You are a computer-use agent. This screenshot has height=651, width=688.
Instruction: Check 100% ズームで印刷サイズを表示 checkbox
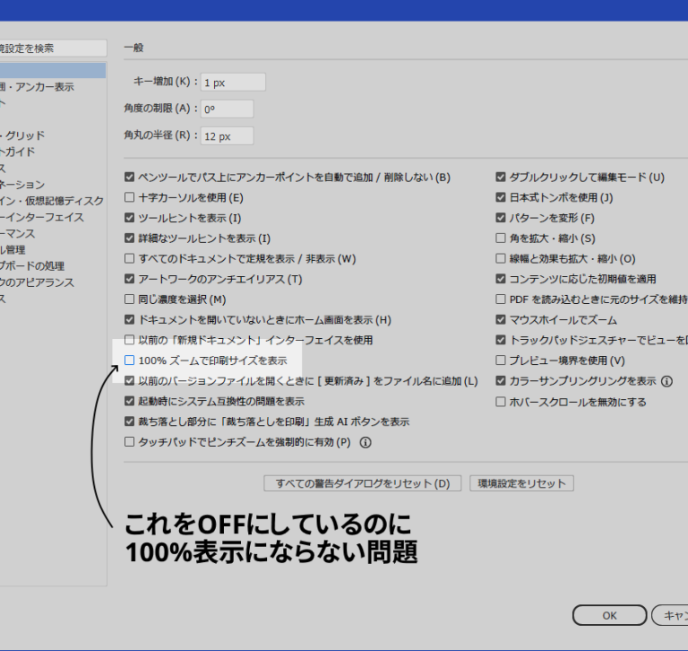pyautogui.click(x=129, y=360)
